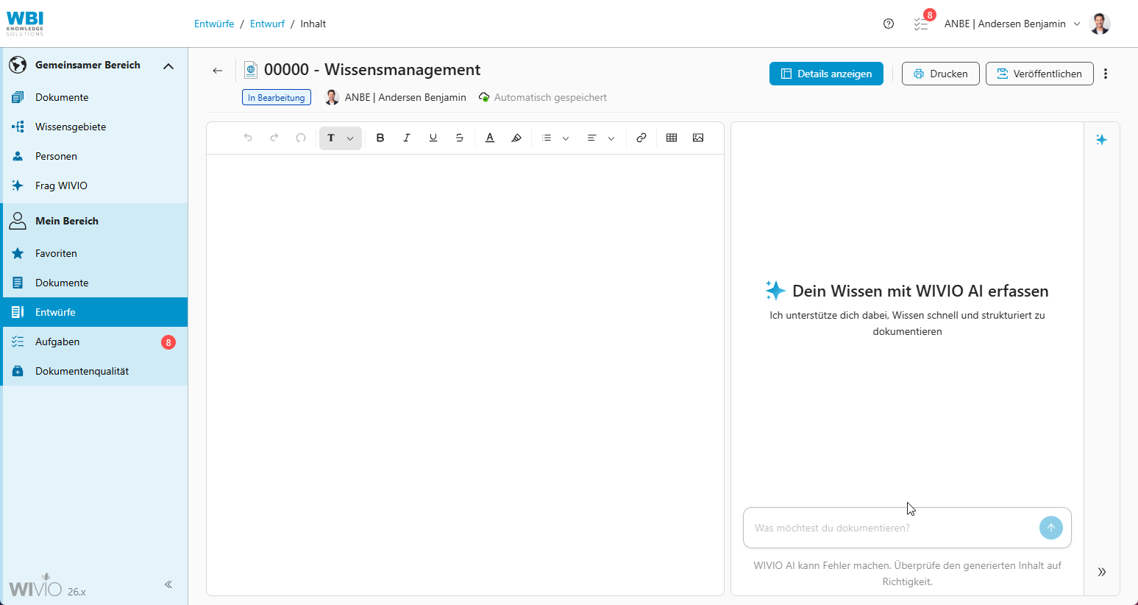Open the user account dropdown chevron
1138x605 pixels.
coord(1077,24)
